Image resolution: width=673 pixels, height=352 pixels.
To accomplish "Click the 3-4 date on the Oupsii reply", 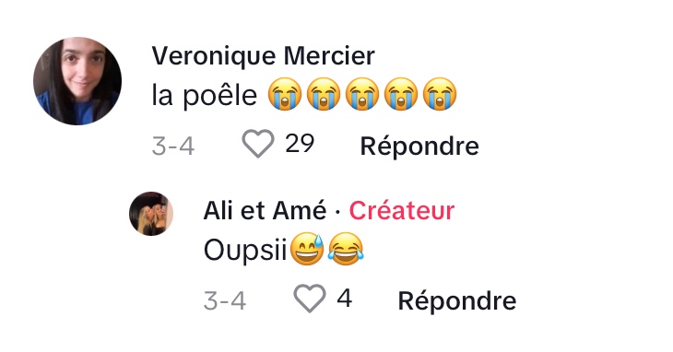I will pos(224,301).
